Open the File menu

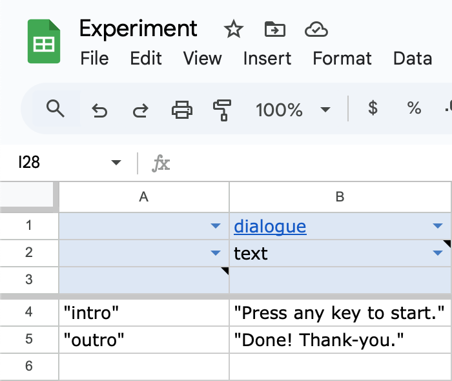94,59
